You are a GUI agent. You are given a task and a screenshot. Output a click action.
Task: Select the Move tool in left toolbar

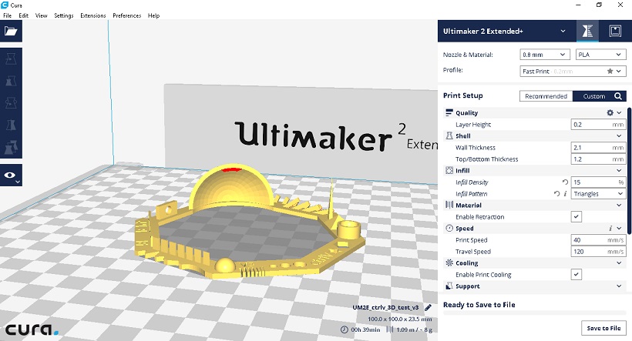pyautogui.click(x=11, y=59)
